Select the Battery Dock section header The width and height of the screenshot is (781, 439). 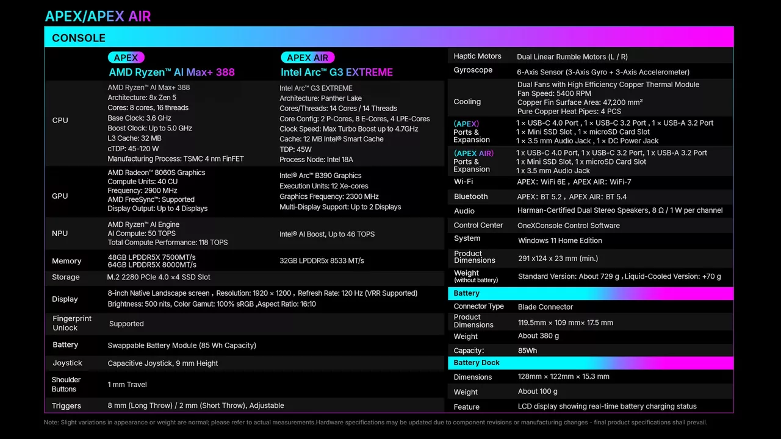click(591, 363)
